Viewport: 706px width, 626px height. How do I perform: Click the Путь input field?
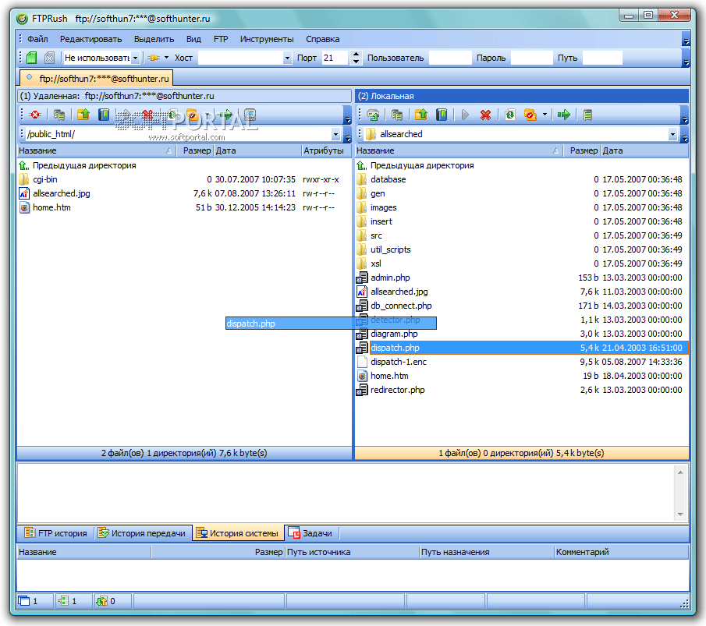[602, 58]
